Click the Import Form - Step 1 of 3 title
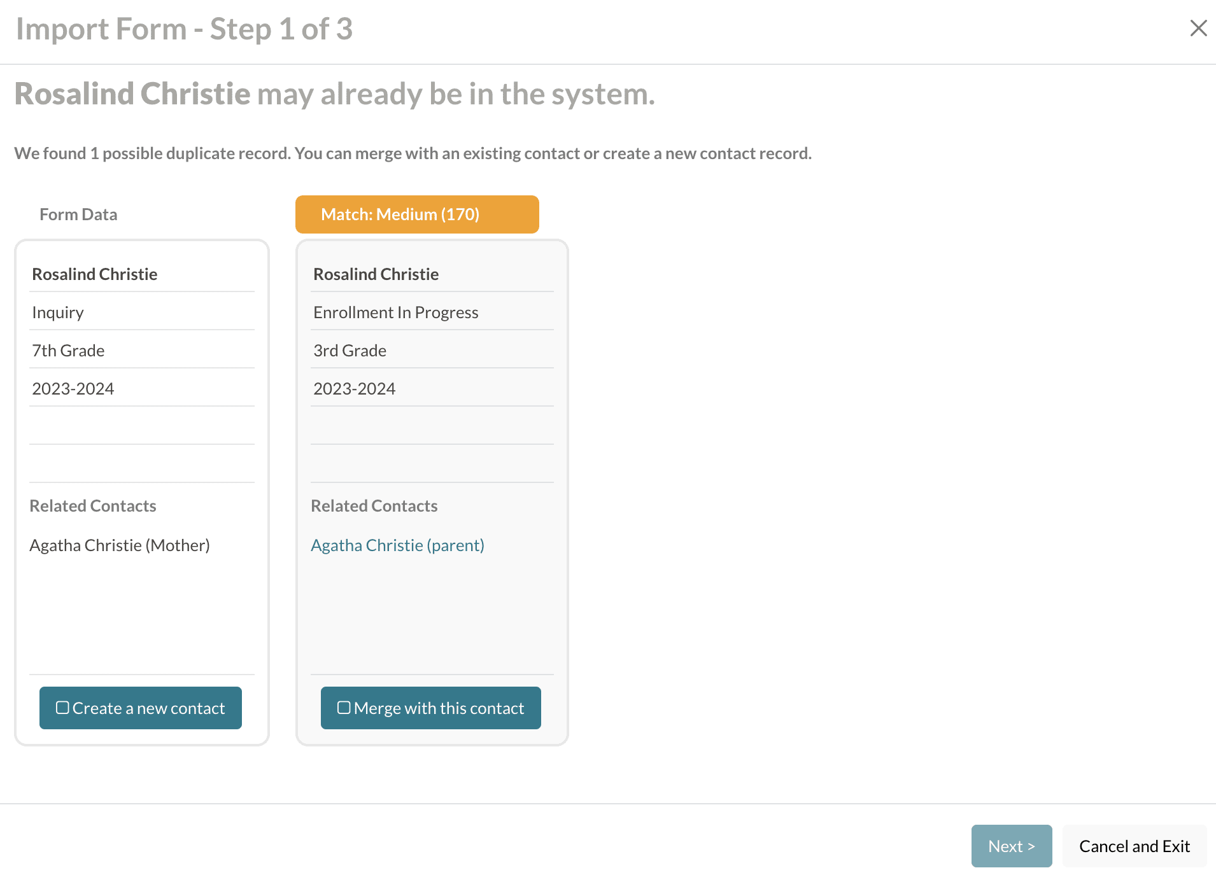The width and height of the screenshot is (1216, 882). (x=184, y=29)
